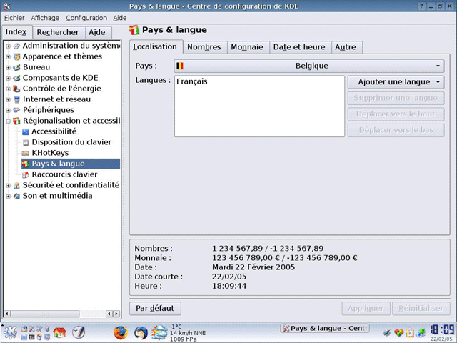Expand the Bureau tree branch
The image size is (457, 343).
pos(8,67)
